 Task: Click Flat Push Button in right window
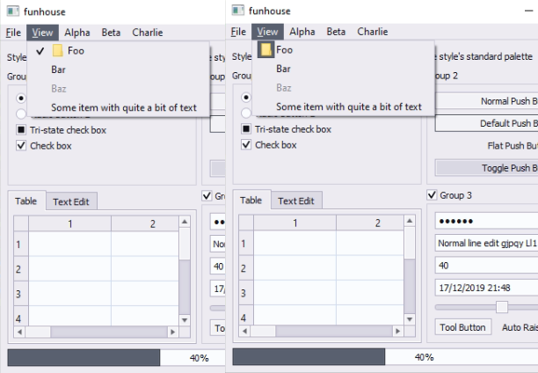486,146
